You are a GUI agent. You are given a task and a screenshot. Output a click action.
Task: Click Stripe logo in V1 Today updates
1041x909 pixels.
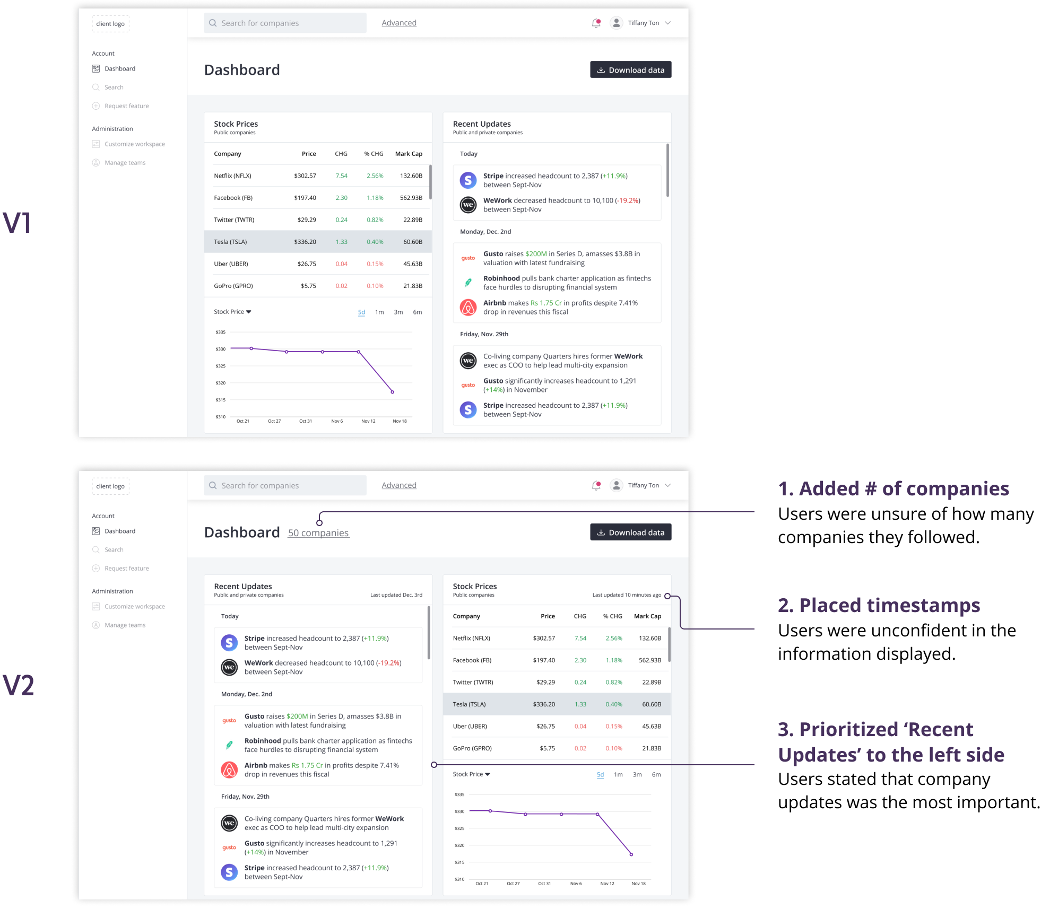(468, 180)
